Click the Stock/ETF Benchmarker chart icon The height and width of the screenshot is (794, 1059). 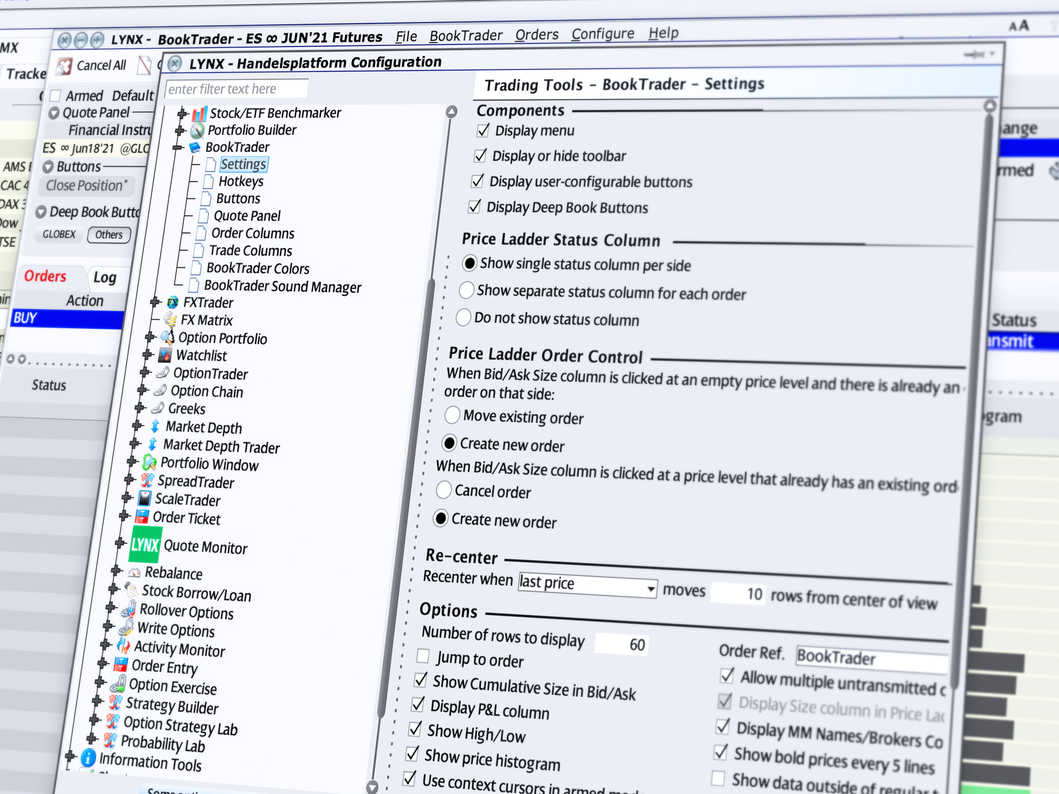click(199, 113)
